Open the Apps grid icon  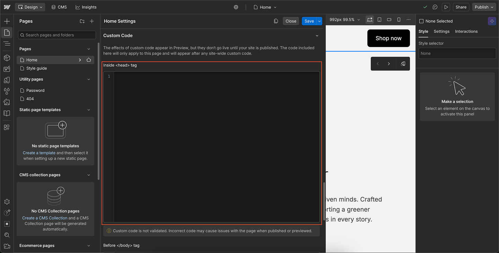(7, 127)
